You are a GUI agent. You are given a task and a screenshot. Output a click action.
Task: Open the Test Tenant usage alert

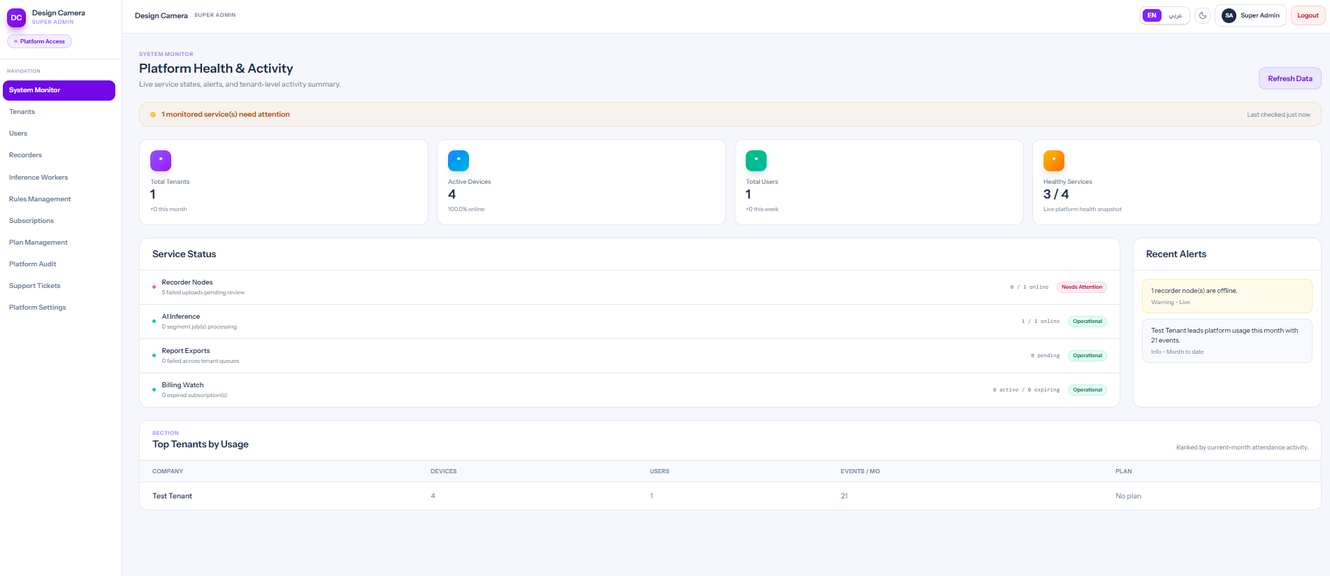[1227, 341]
